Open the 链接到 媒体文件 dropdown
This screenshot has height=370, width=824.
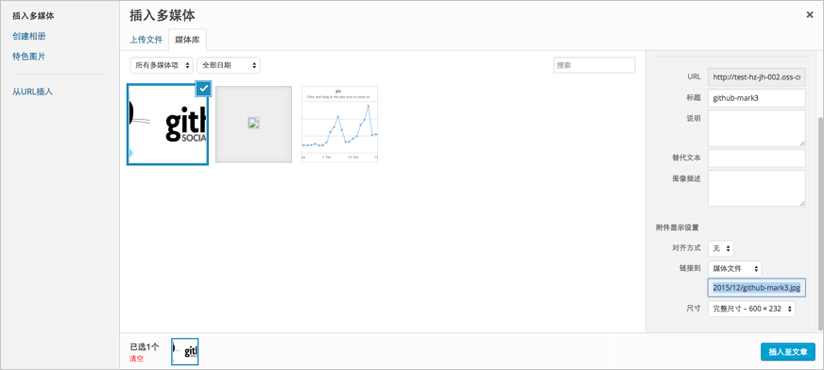(x=734, y=268)
